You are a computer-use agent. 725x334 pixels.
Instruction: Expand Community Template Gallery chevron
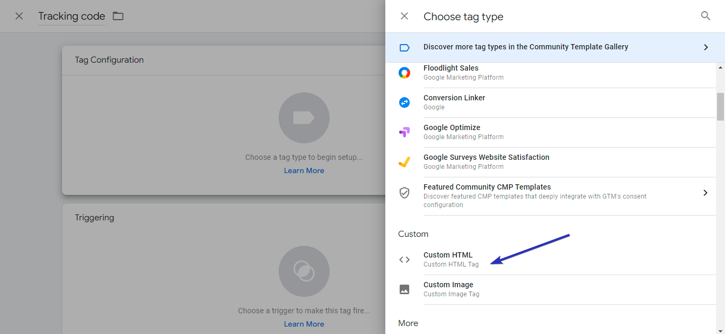705,47
